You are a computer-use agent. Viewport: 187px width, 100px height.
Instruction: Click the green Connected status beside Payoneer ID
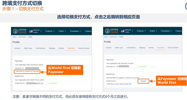[x=142, y=66]
